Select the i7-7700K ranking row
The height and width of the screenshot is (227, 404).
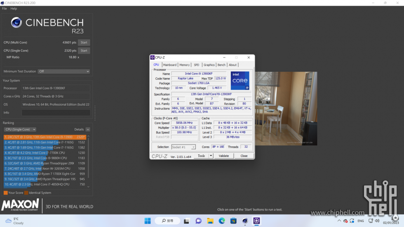tap(45, 153)
